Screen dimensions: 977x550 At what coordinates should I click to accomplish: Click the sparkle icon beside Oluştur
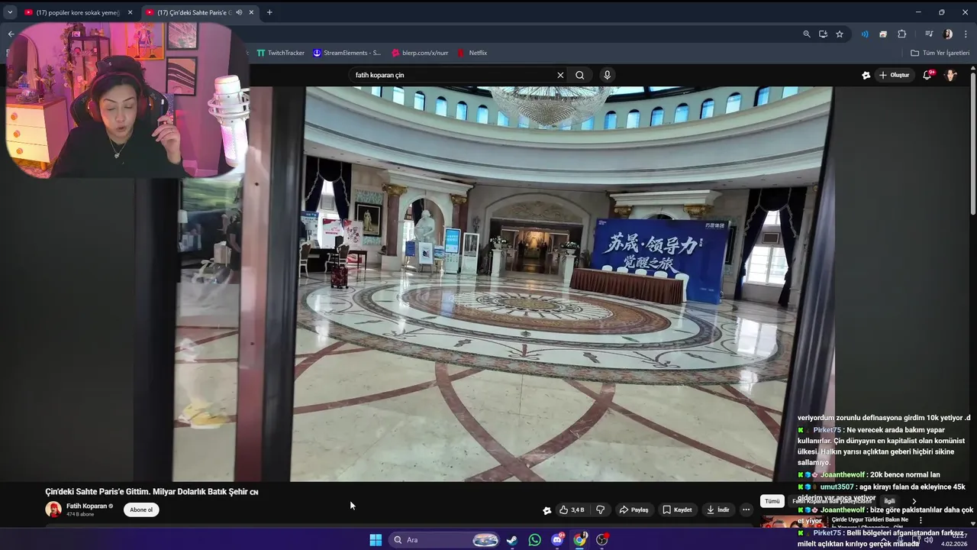coord(866,75)
